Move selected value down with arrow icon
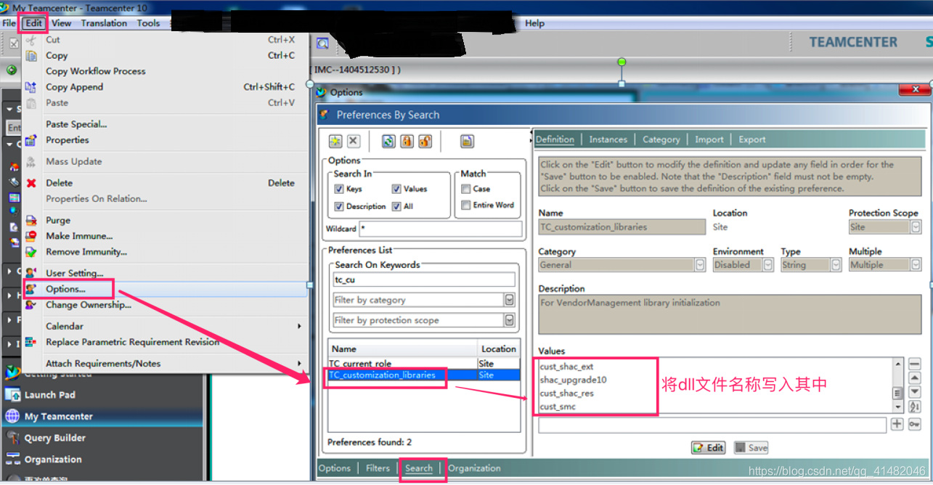 [915, 392]
